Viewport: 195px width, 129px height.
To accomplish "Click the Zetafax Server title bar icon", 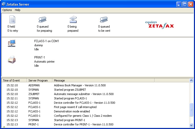I will [x=4, y=4].
